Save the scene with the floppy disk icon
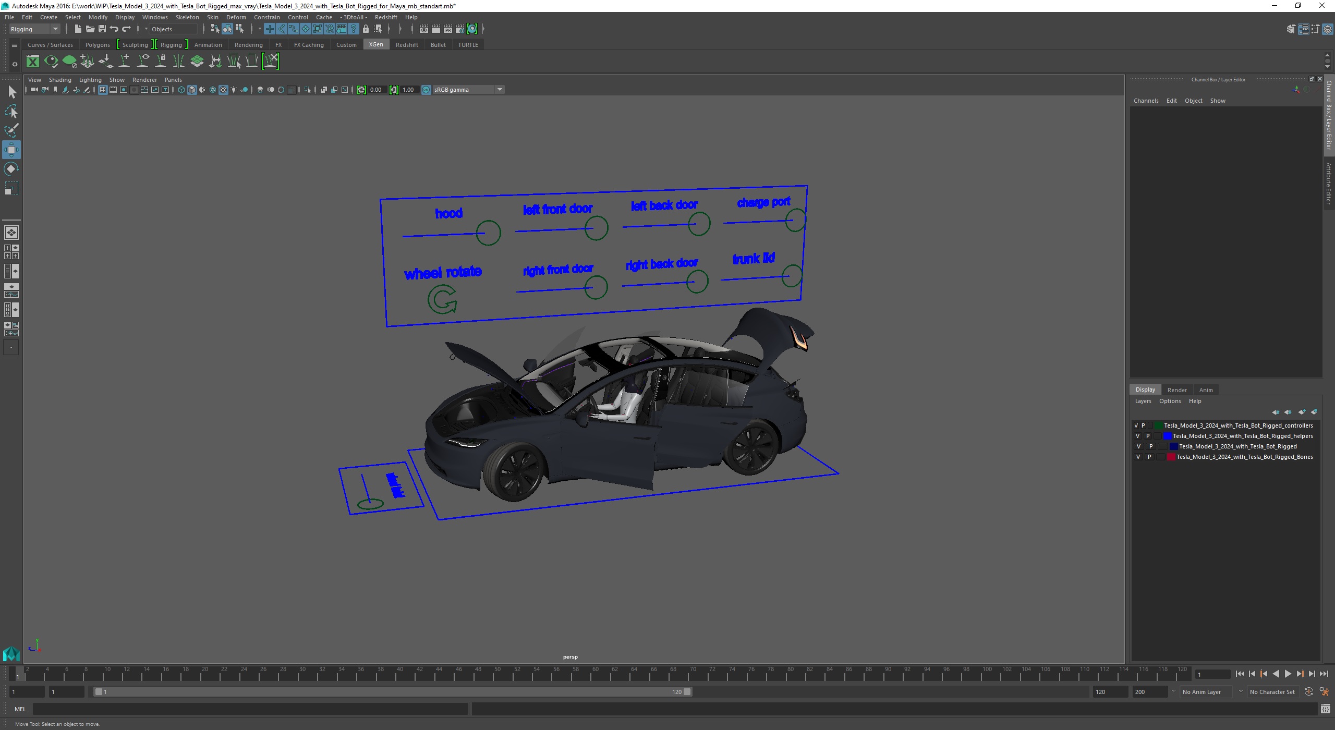Viewport: 1335px width, 730px height. click(102, 29)
